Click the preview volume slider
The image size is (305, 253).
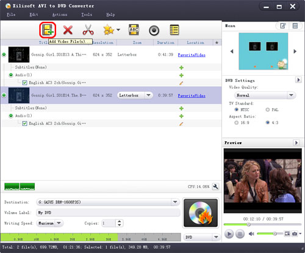click(x=270, y=233)
